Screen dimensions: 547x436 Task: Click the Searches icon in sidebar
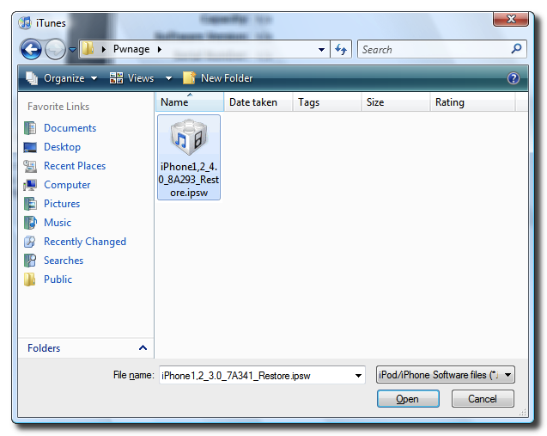30,261
